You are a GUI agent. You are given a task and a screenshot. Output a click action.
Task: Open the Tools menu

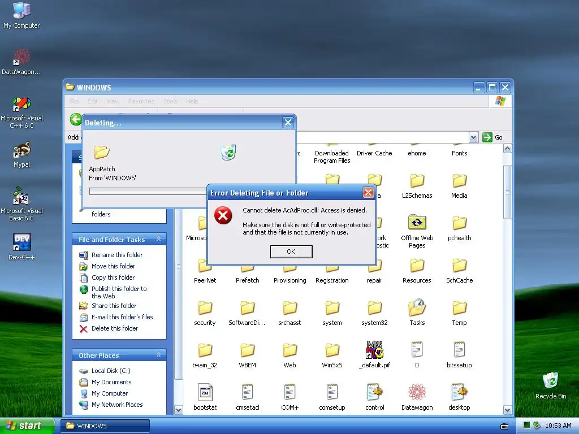(x=170, y=101)
